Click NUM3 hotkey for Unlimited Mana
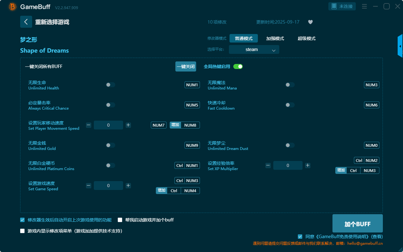This screenshot has width=403, height=252. click(x=372, y=85)
